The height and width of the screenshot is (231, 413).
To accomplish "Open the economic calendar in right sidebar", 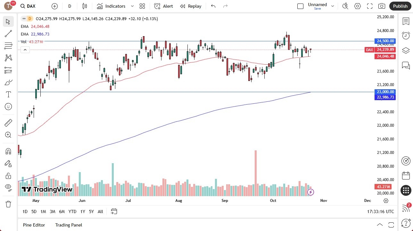I will (x=406, y=175).
